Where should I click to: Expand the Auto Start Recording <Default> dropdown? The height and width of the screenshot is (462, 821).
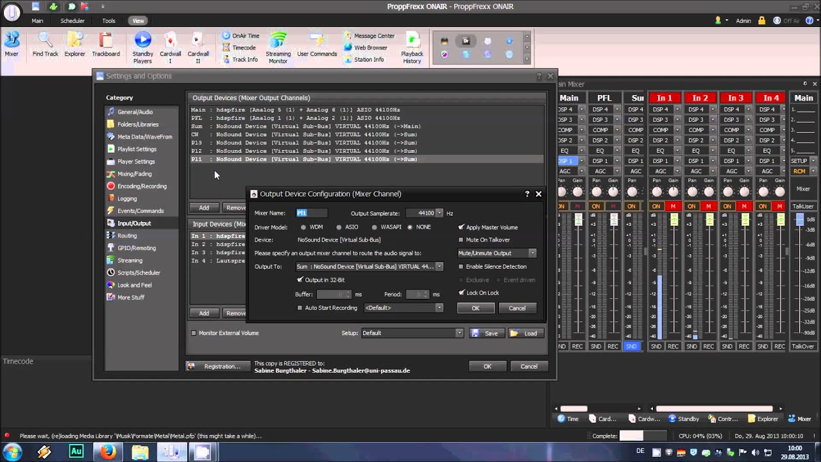439,308
